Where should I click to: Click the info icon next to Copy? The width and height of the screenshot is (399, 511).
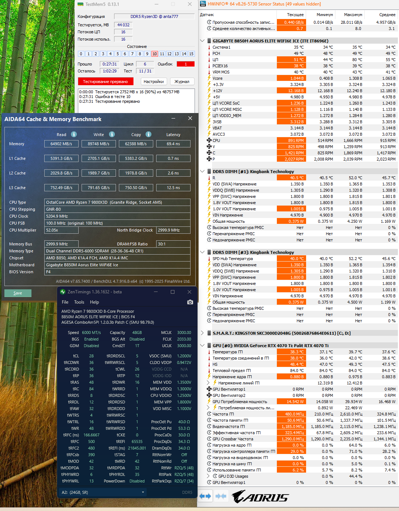point(148,134)
